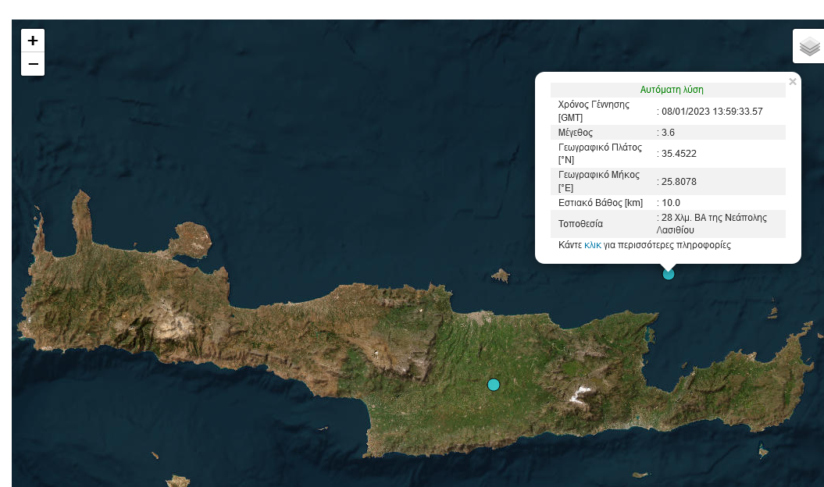Click the magnitude value 3.6

[x=668, y=133]
